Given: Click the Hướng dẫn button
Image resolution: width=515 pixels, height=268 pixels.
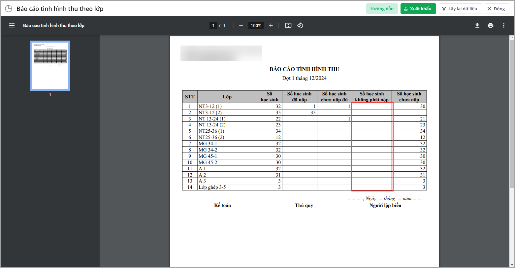Looking at the screenshot, I should click(382, 9).
